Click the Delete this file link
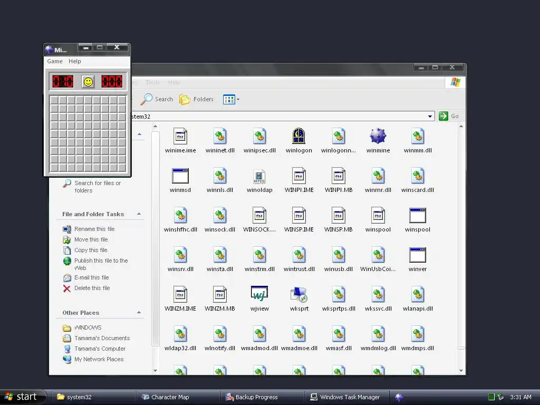The height and width of the screenshot is (405, 540). pyautogui.click(x=92, y=288)
